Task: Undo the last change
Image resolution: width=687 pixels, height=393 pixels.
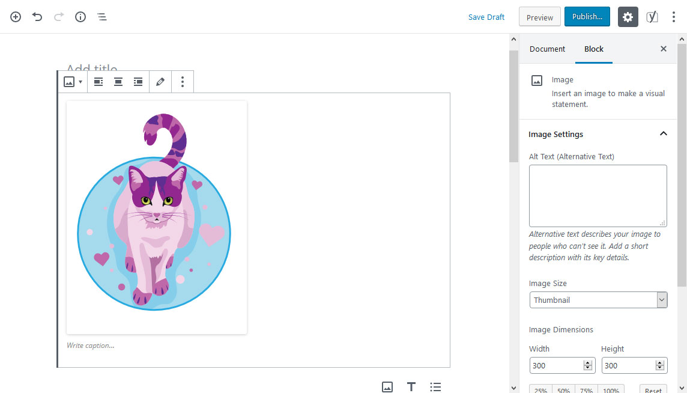Action: pos(37,17)
